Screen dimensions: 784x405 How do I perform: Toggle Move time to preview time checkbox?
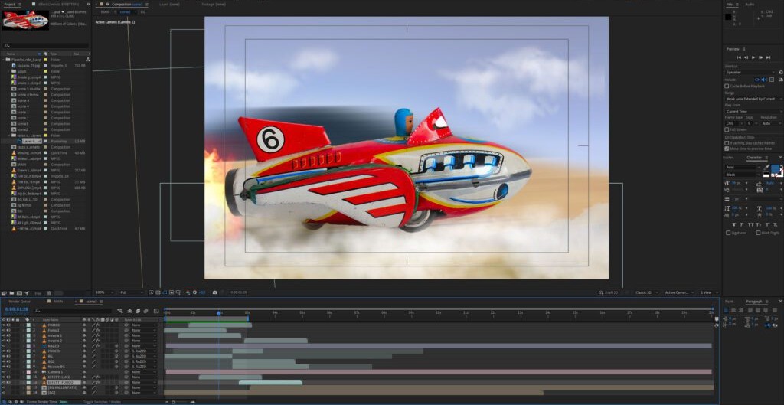727,149
